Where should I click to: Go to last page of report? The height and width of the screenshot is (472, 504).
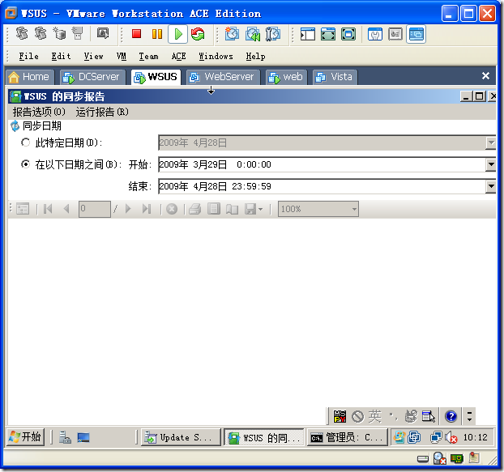point(147,209)
